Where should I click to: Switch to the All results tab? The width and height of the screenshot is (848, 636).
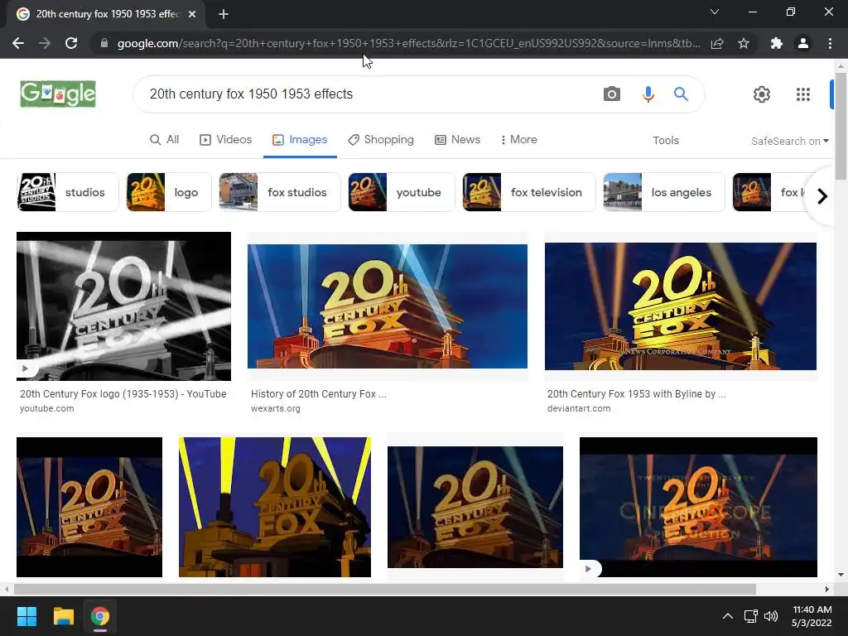(165, 139)
